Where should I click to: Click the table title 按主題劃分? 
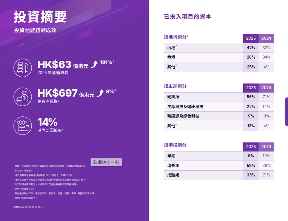tap(175, 86)
